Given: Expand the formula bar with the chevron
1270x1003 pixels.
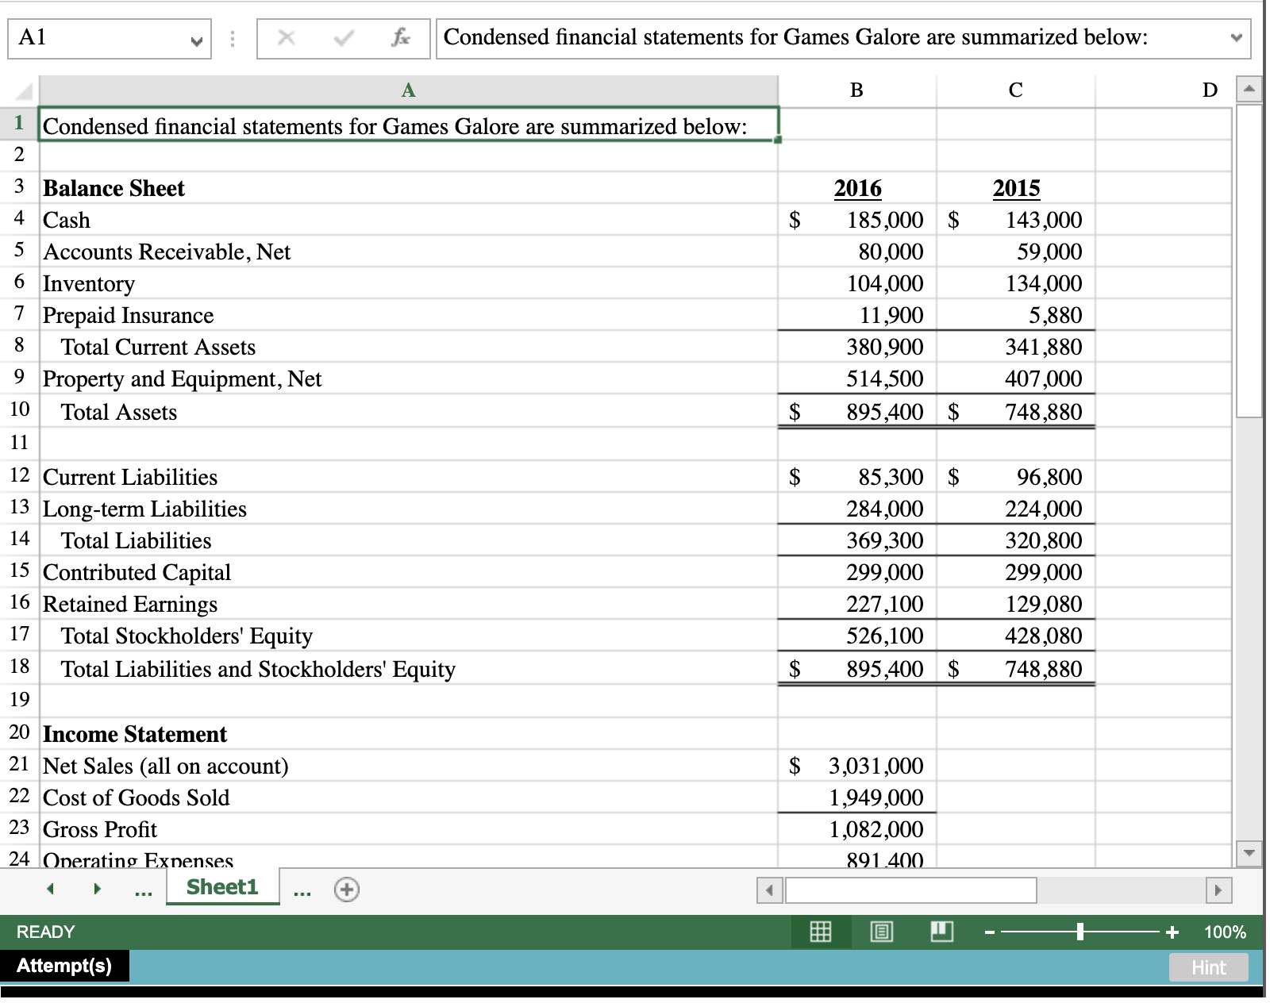Looking at the screenshot, I should point(1237,37).
